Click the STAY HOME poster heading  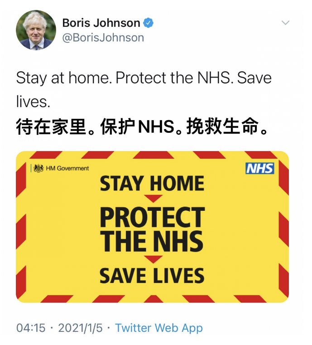152,183
